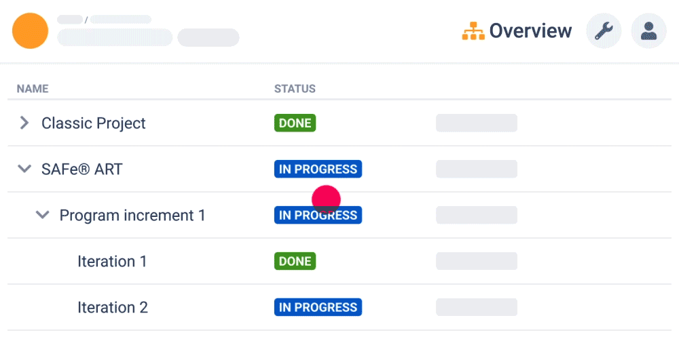The image size is (679, 339).
Task: Click the IN PROGRESS badge for Iteration 2
Action: tap(318, 307)
